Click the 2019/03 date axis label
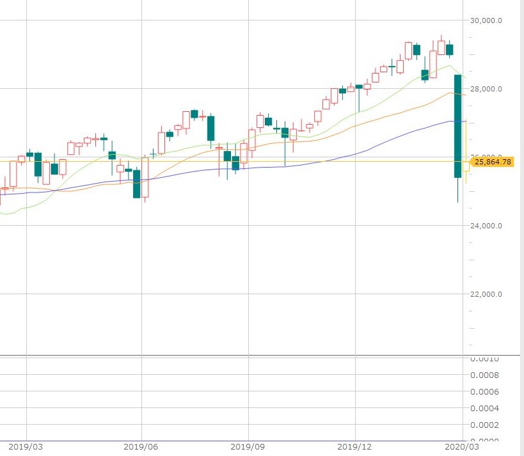The height and width of the screenshot is (456, 524). [26, 446]
